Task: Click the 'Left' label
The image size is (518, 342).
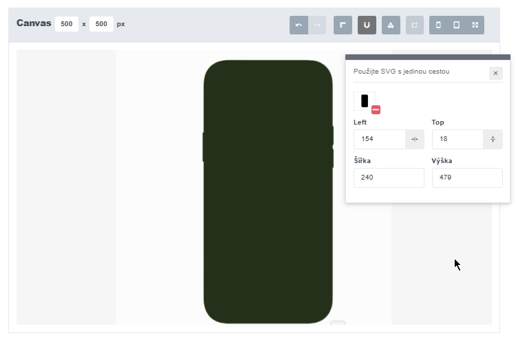Action: point(360,122)
